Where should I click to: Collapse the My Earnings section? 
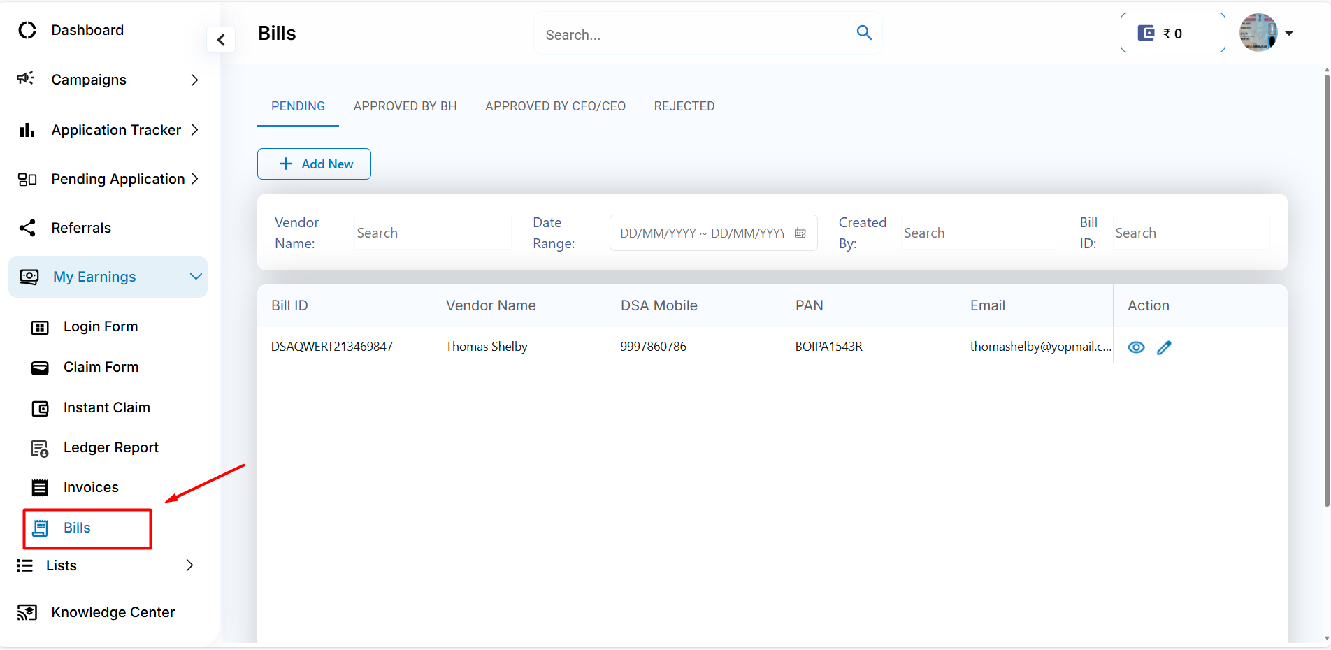[x=196, y=277]
